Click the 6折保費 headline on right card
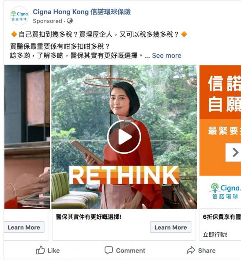The height and width of the screenshot is (265, 241). click(x=222, y=217)
